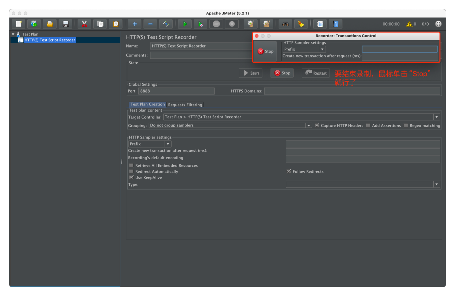Click main panel Create new transaction field
Image resolution: width=455 pixels, height=296 pixels.
(363, 151)
